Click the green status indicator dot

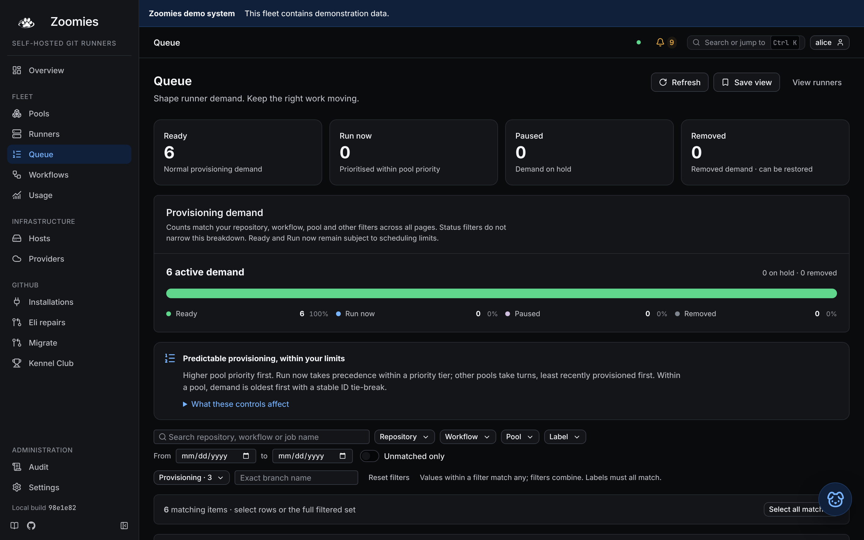[x=638, y=43]
